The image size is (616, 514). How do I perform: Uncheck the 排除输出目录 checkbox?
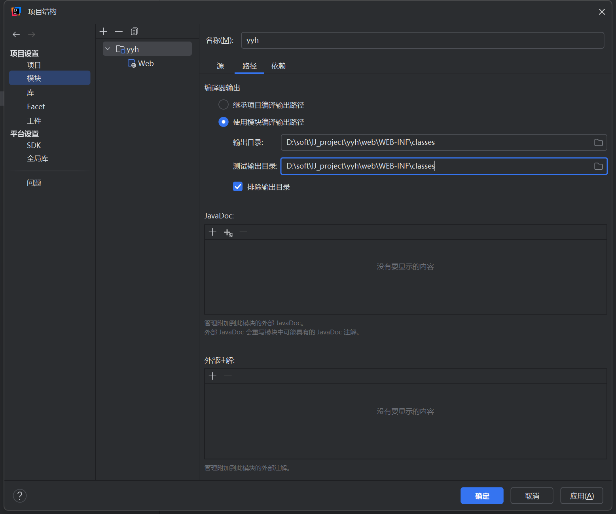[x=237, y=186]
